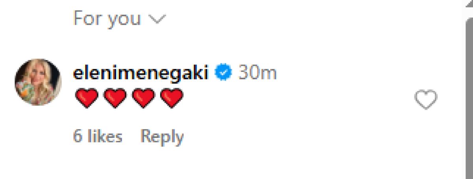Visit the elenimenegaki username link
This screenshot has width=473, height=179.
click(141, 74)
